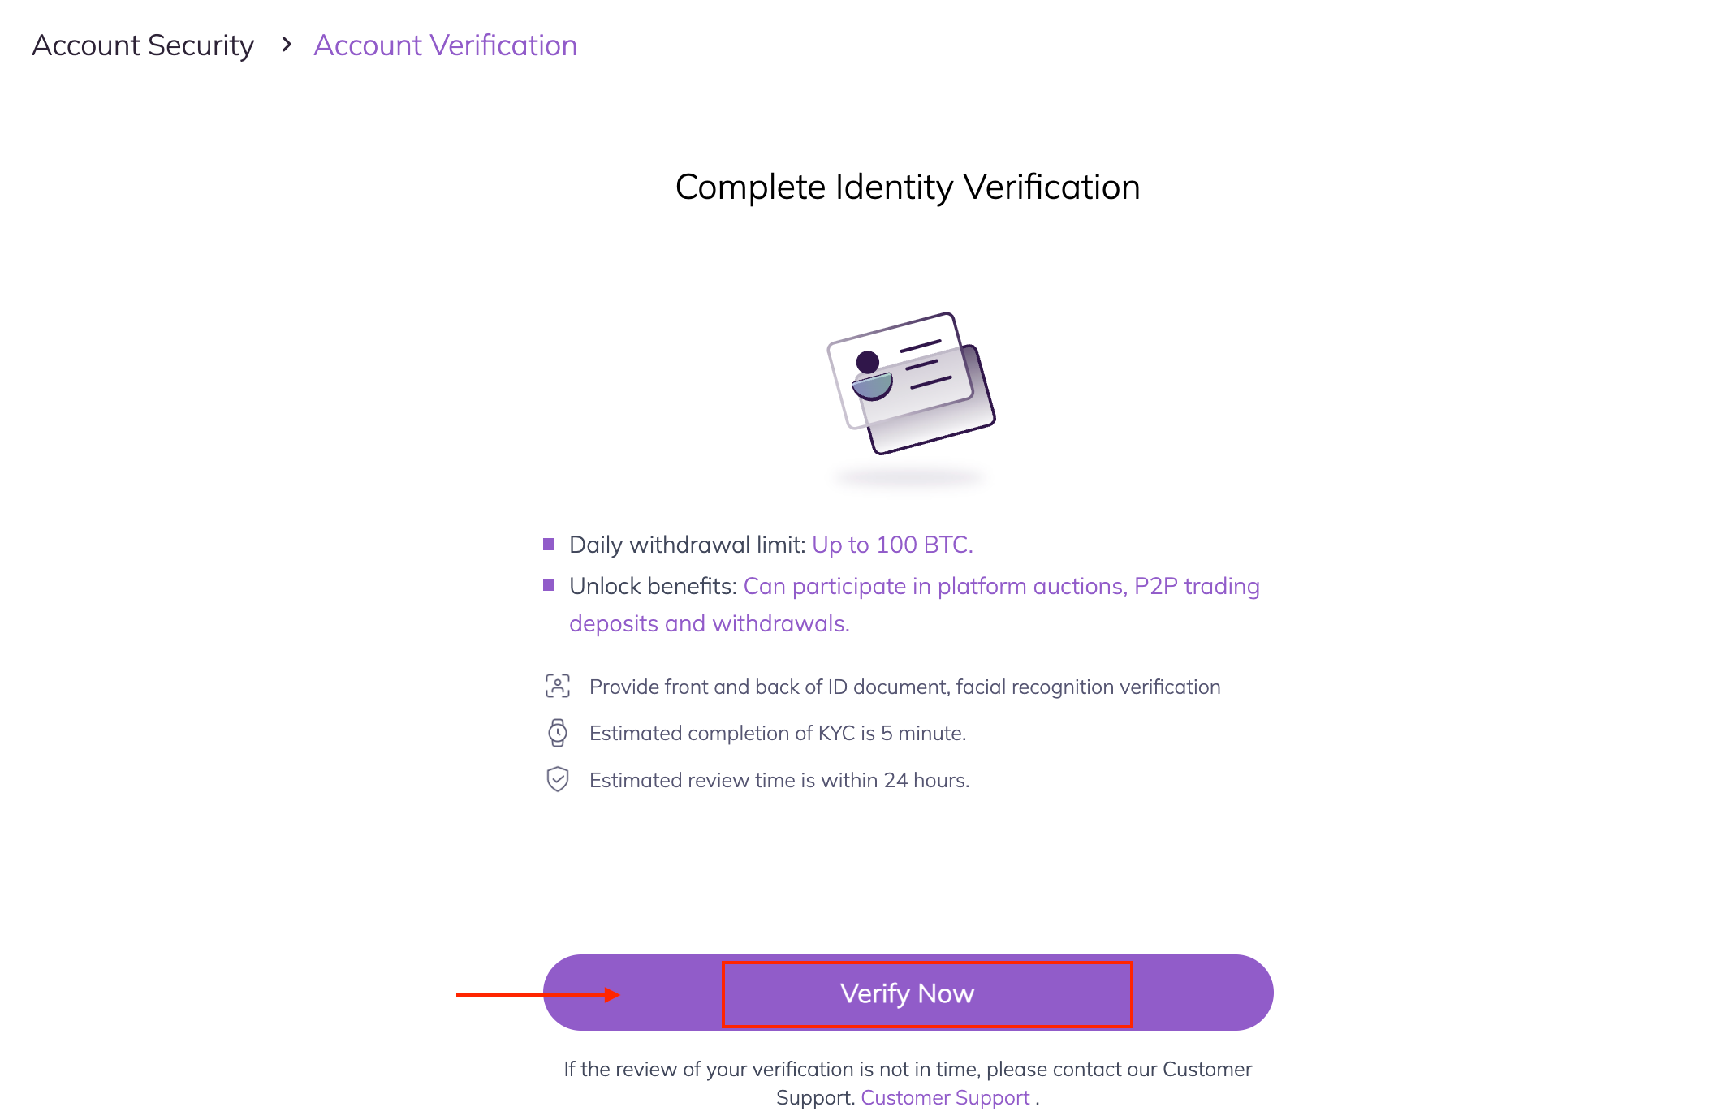Go back to Account Security breadcrumb
This screenshot has width=1713, height=1120.
pos(143,45)
